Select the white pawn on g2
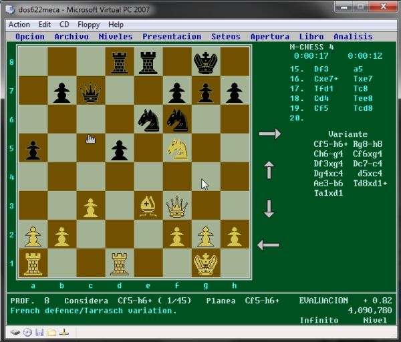 [x=206, y=236]
